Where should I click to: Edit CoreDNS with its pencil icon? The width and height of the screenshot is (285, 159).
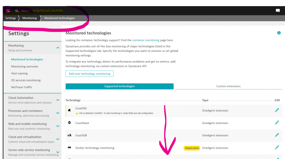pyautogui.click(x=277, y=110)
